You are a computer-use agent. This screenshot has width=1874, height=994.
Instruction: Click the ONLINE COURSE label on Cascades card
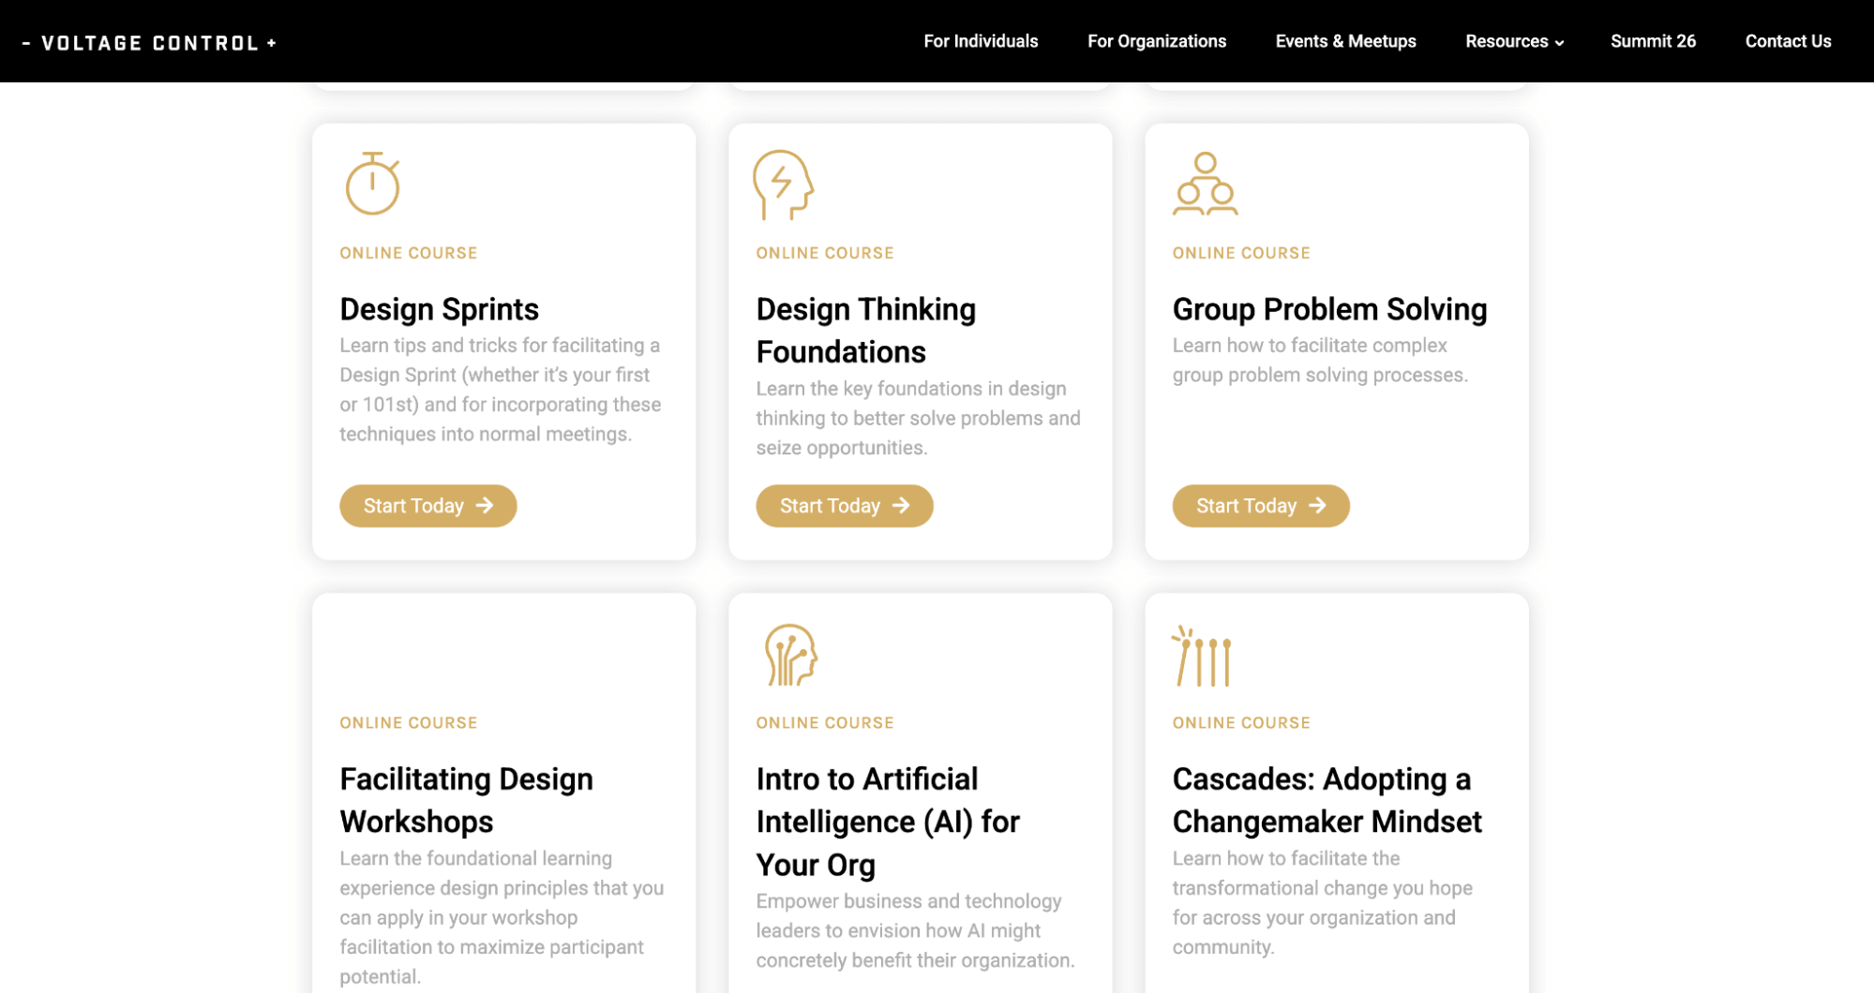[x=1240, y=722]
